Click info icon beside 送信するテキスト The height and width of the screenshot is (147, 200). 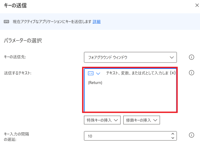point(191,73)
